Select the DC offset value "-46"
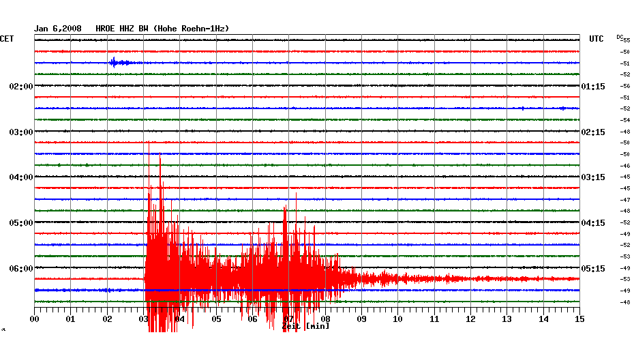The width and height of the screenshot is (634, 337). [x=625, y=166]
